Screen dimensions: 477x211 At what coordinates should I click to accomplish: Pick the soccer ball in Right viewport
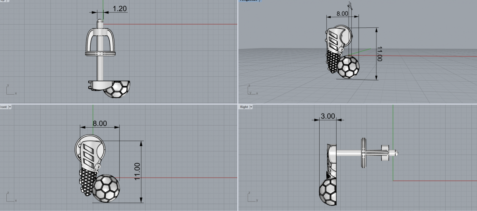328,191
